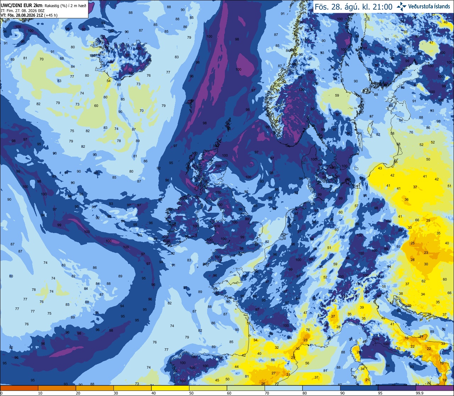Select the date label Fös. 28. ágú. kl. 21:00
Image resolution: width=454 pixels, height=396 pixels.
[354, 6]
